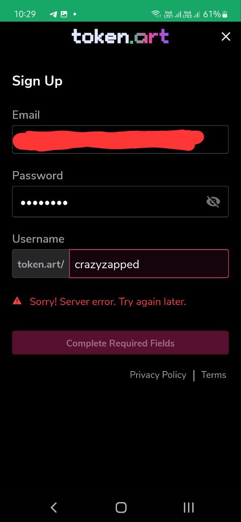The image size is (241, 522).
Task: Tap the token.art logo
Action: 120,37
